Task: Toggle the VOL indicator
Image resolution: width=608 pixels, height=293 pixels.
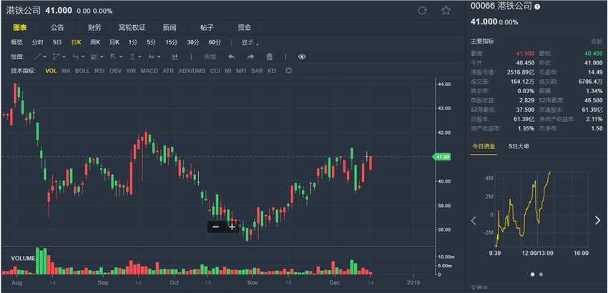Action: (52, 71)
